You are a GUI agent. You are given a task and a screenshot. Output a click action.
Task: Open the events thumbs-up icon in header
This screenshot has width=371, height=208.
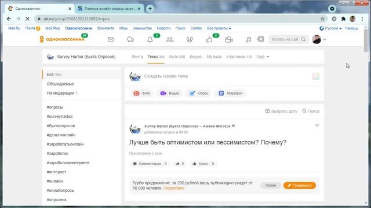(209, 39)
